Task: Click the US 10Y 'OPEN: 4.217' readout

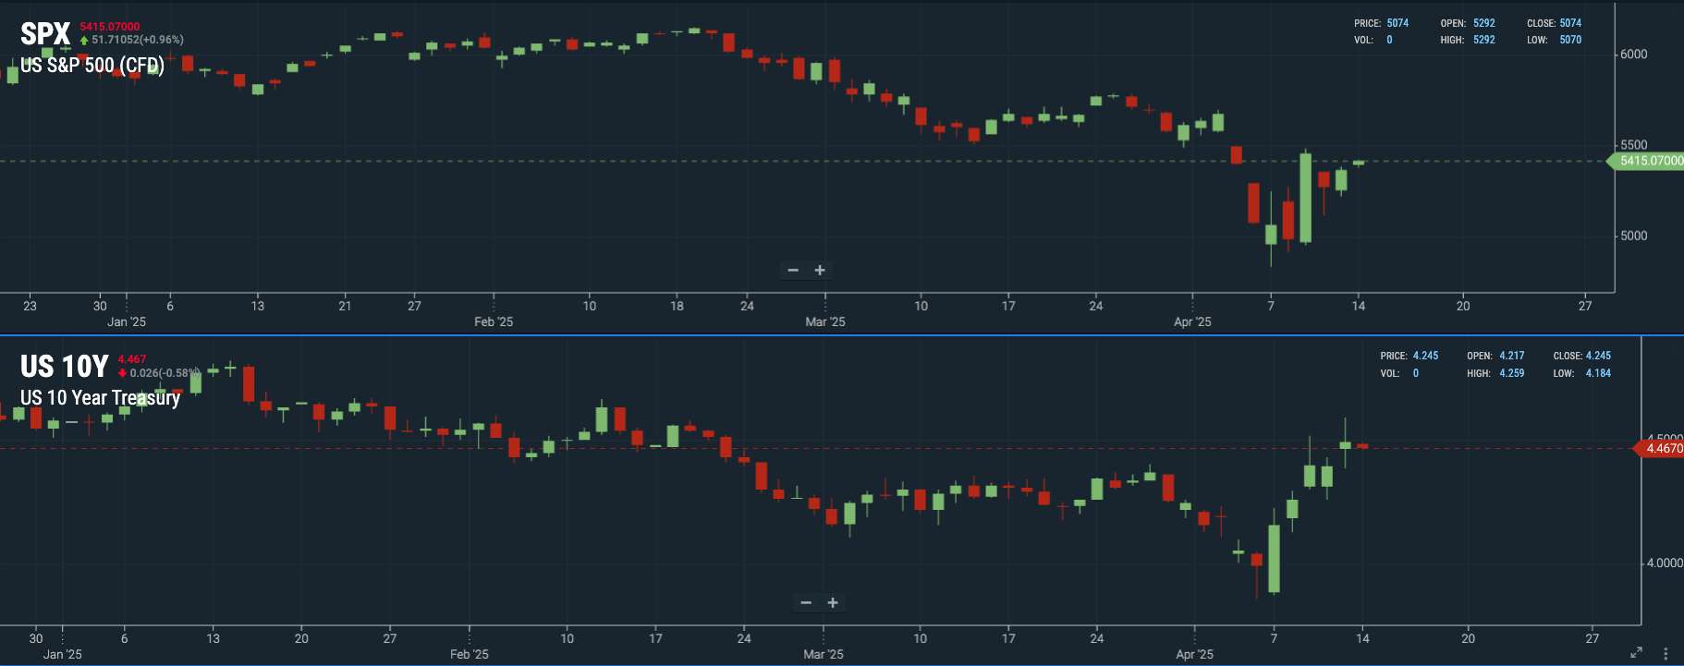Action: pyautogui.click(x=1495, y=356)
